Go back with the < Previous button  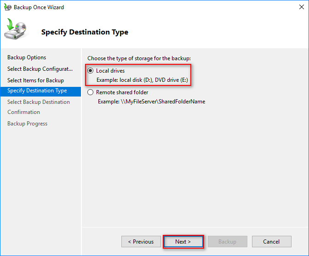point(141,242)
